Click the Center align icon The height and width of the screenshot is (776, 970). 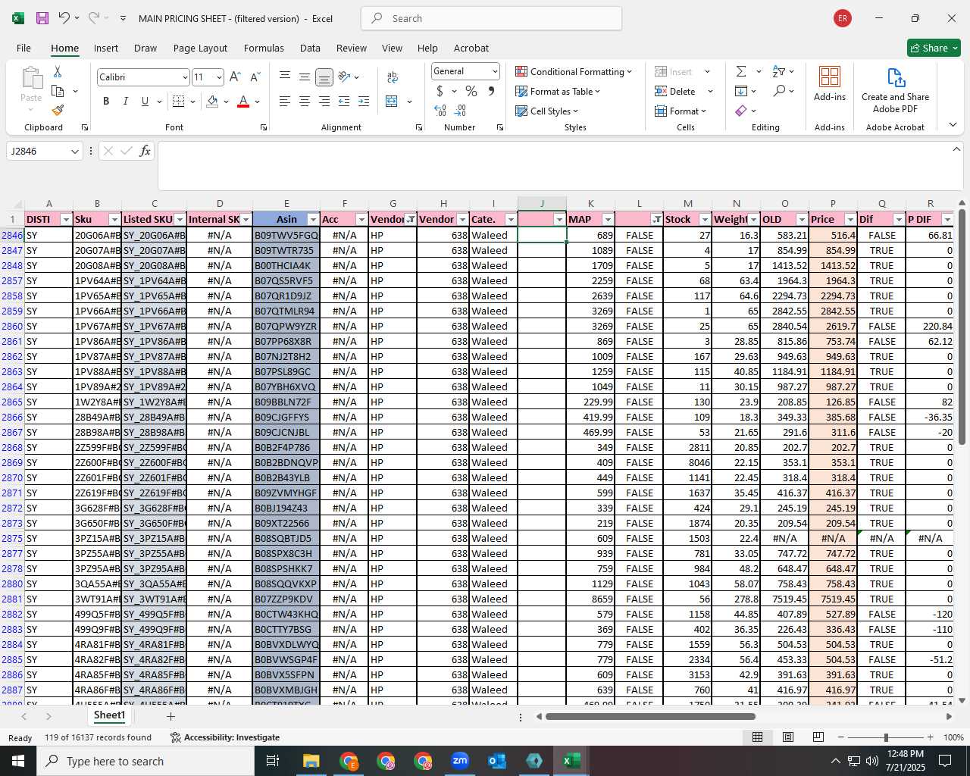[x=305, y=102]
